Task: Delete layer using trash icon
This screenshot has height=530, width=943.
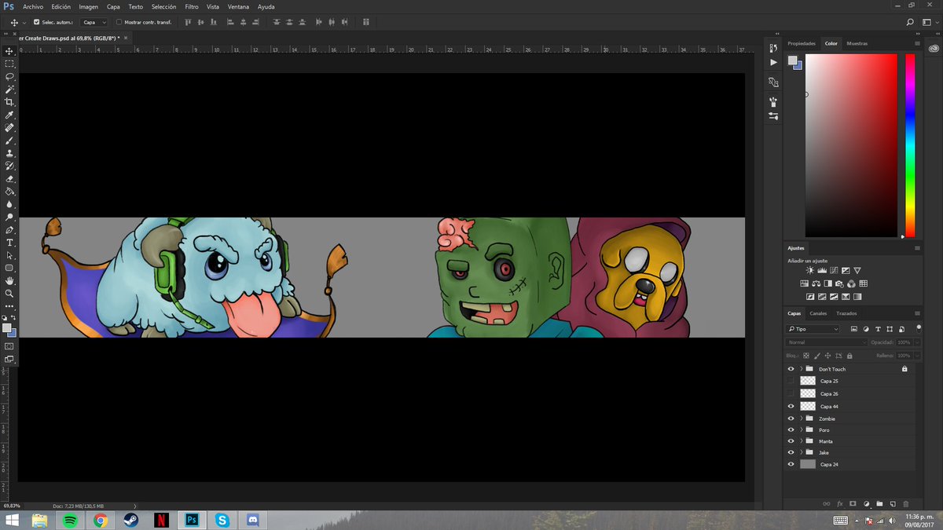Action: (x=906, y=504)
